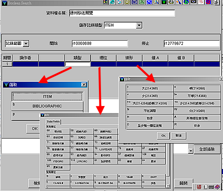The image size is (223, 191).
Task: Click the cancel button beside condition dialog OK
Action: coord(178,135)
